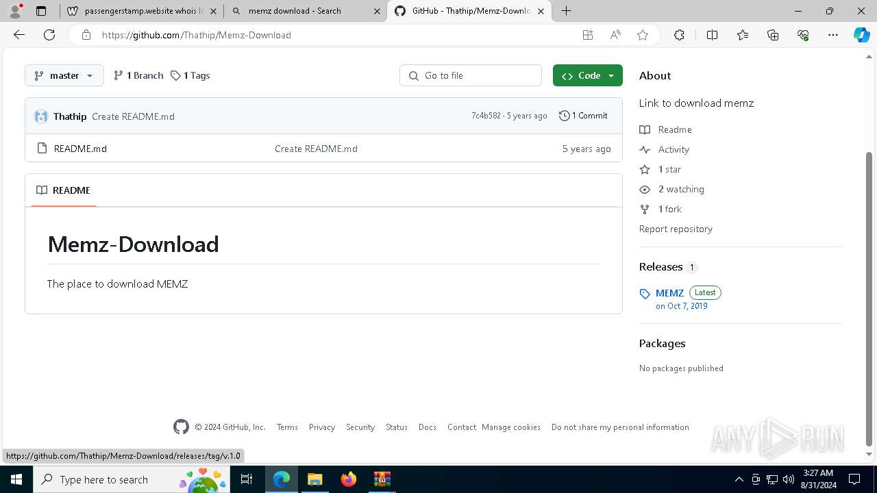Open the 1 Tags link
The image size is (877, 493).
tap(190, 75)
